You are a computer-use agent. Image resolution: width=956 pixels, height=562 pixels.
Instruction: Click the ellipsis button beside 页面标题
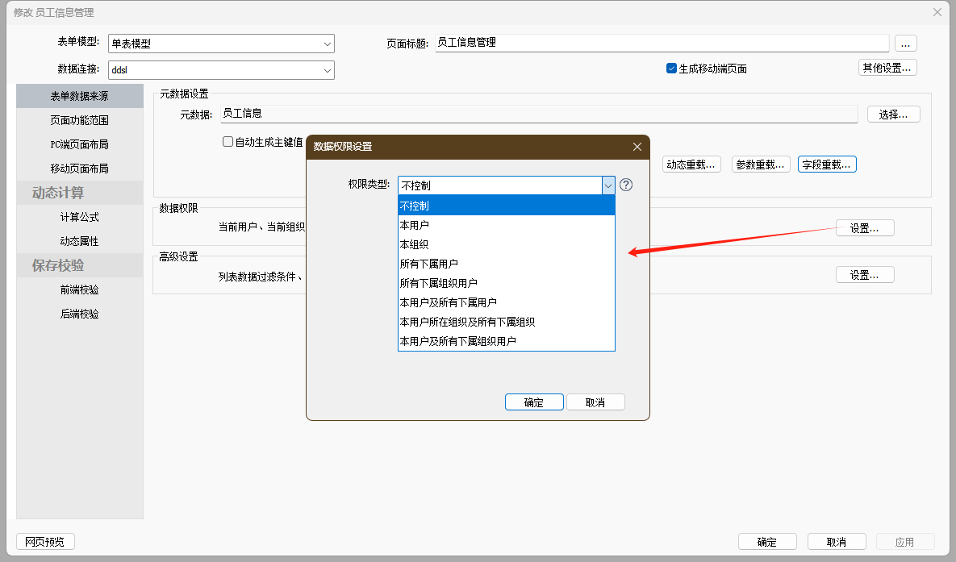click(905, 44)
